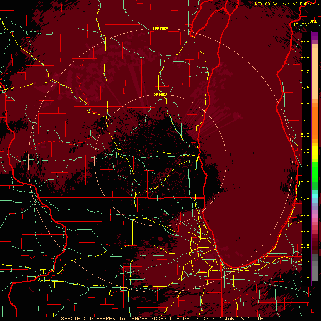Click the -0.5 scale value
This screenshot has width=321, height=321.
click(x=304, y=246)
